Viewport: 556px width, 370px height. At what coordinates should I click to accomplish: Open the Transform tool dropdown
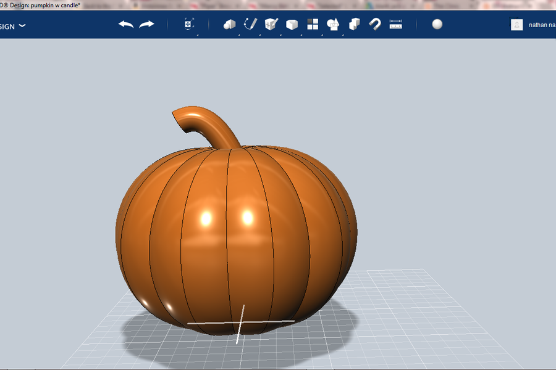(x=189, y=25)
